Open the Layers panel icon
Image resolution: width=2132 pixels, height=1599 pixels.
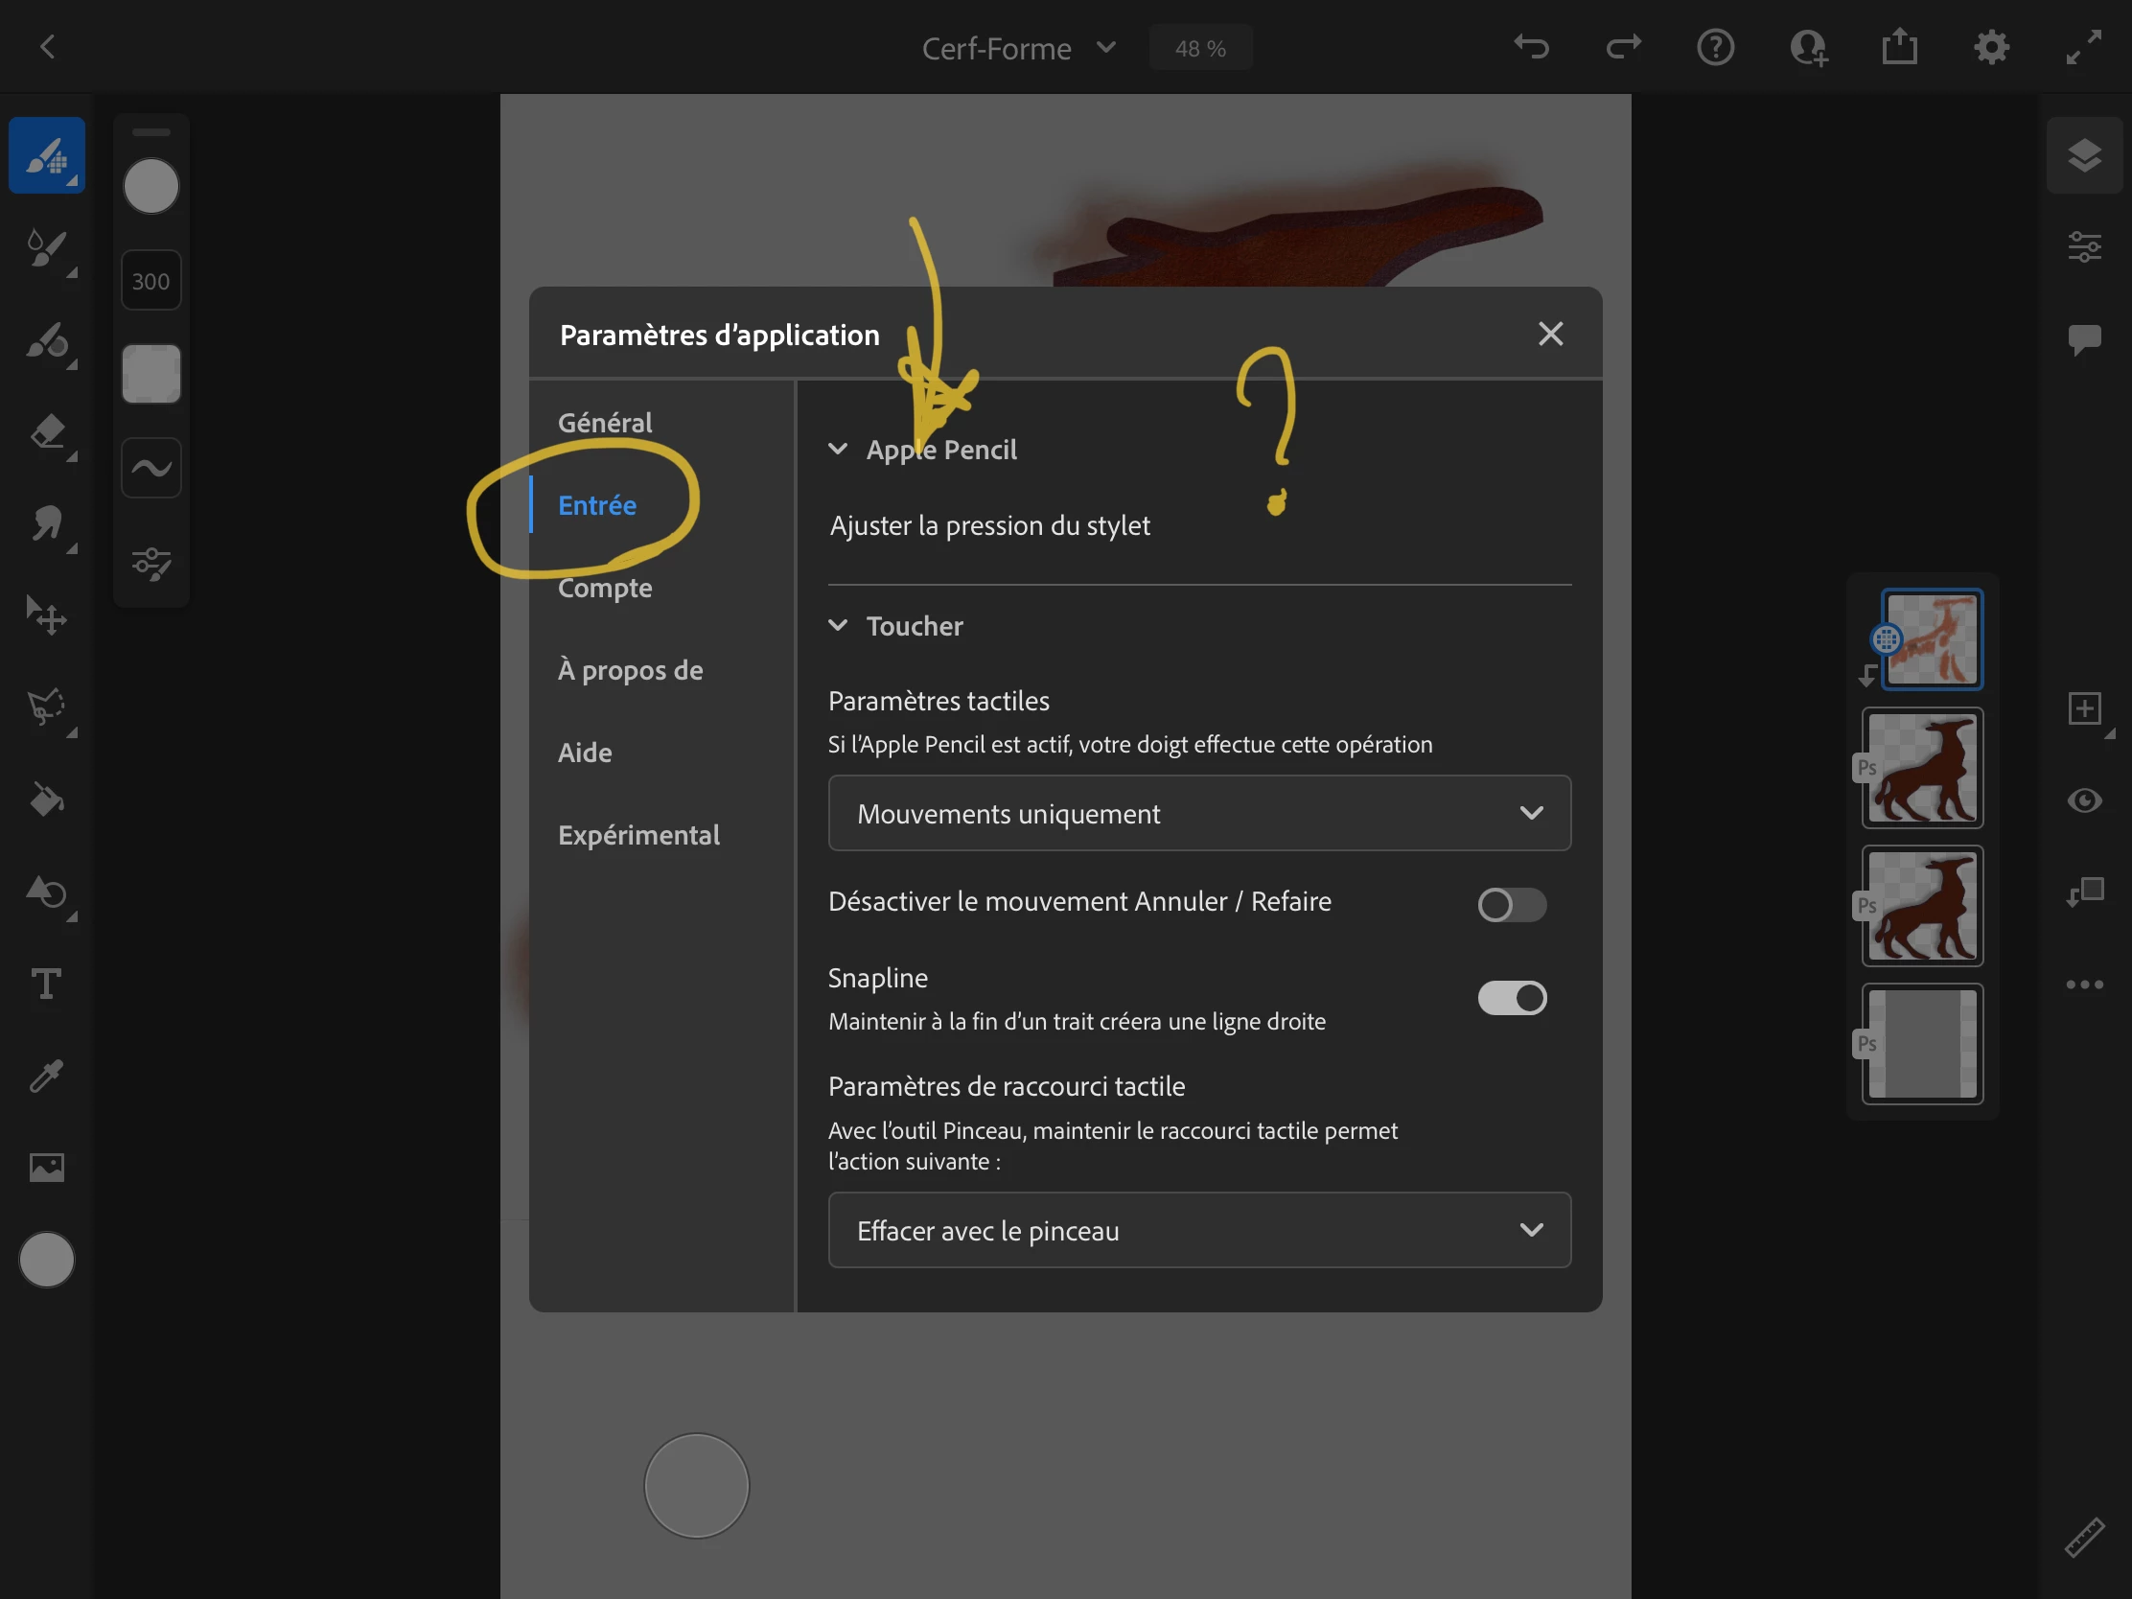coord(2084,155)
